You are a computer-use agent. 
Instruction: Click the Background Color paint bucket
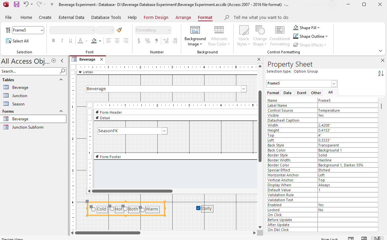pyautogui.click(x=94, y=41)
